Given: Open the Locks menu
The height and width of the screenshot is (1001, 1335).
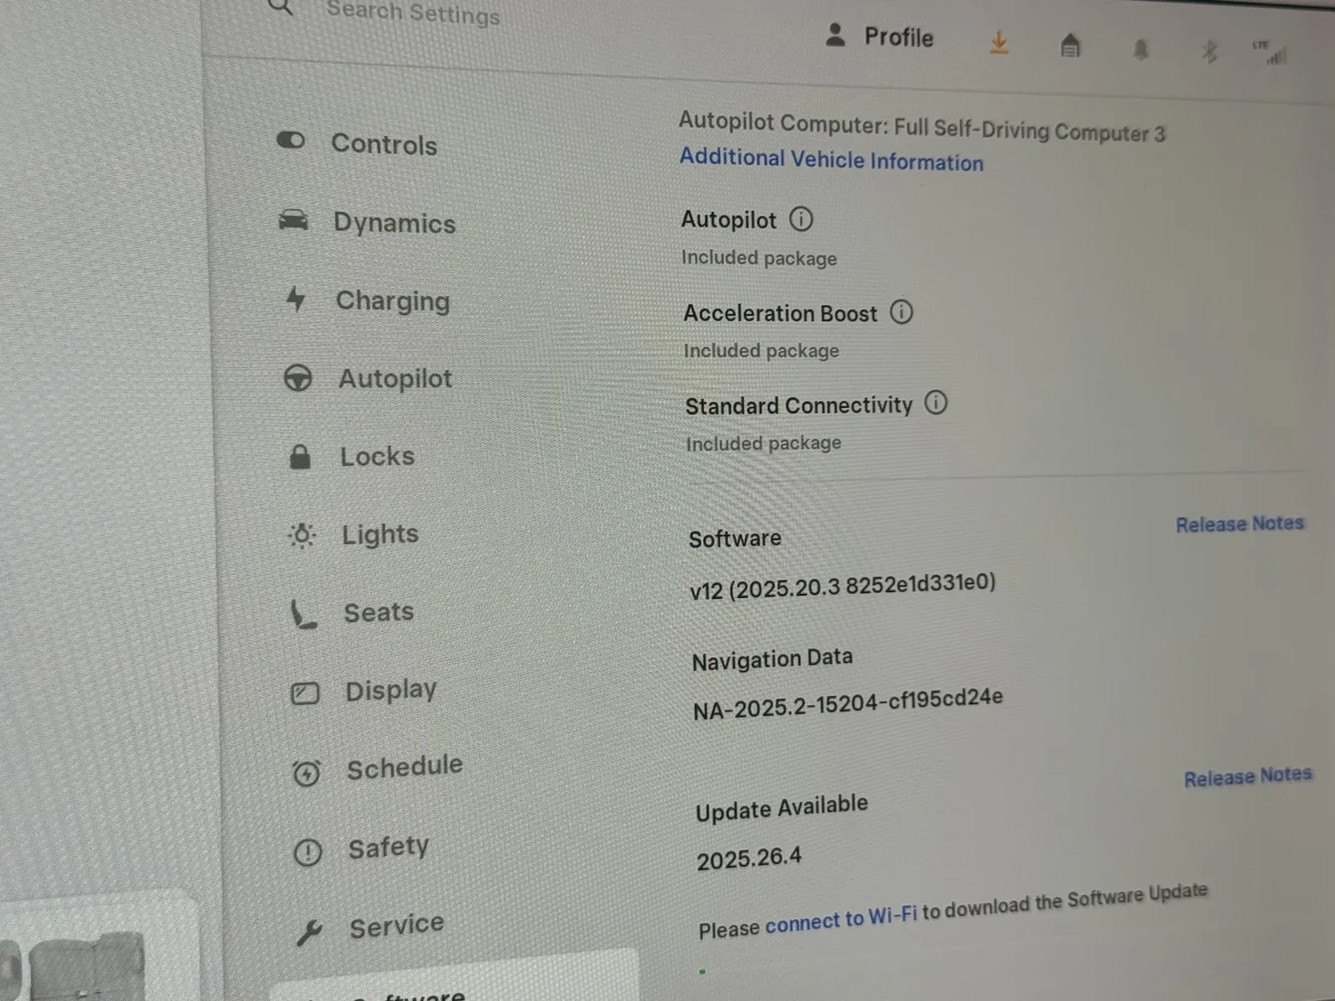Looking at the screenshot, I should (x=377, y=456).
